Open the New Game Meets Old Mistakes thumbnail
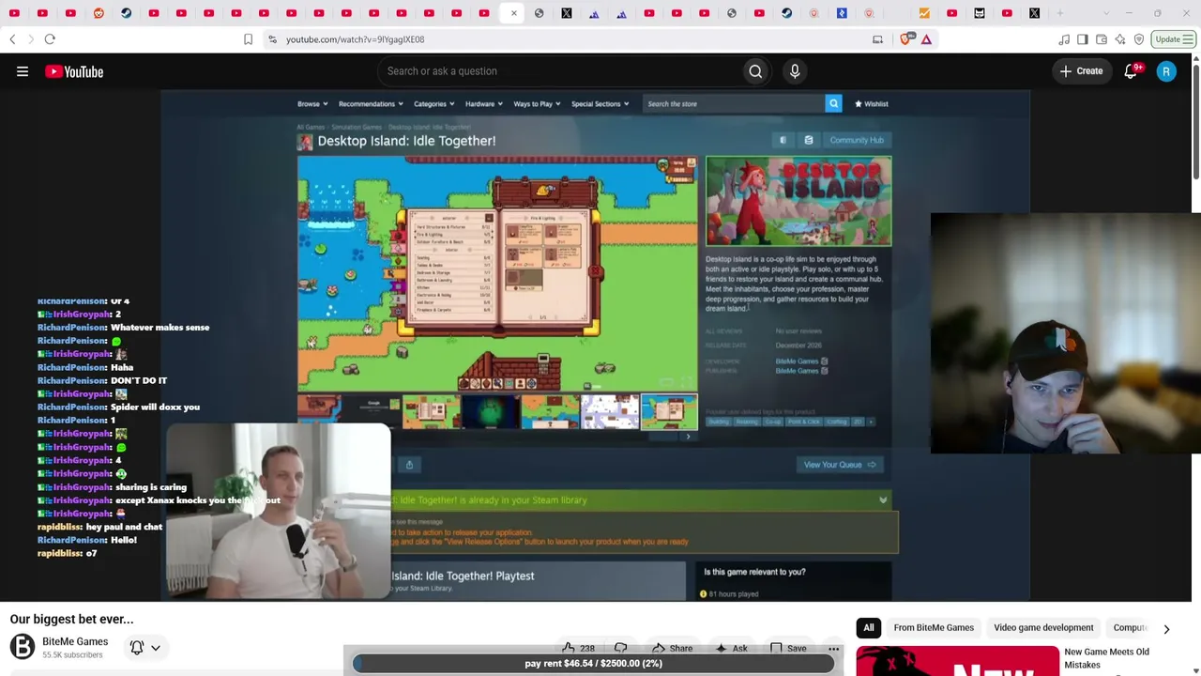 point(957,661)
